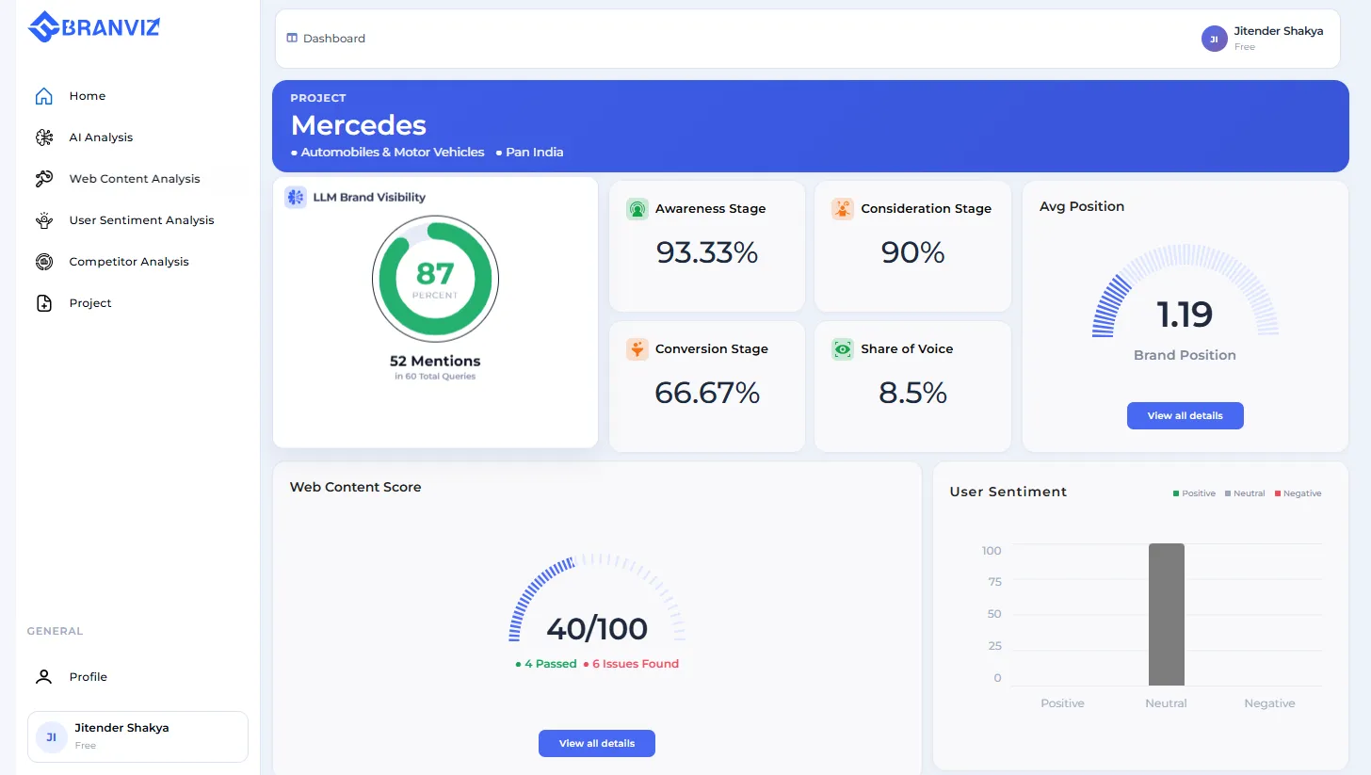Click the Conversion Stage funnel icon
Screen dimensions: 1371x775
pos(637,349)
